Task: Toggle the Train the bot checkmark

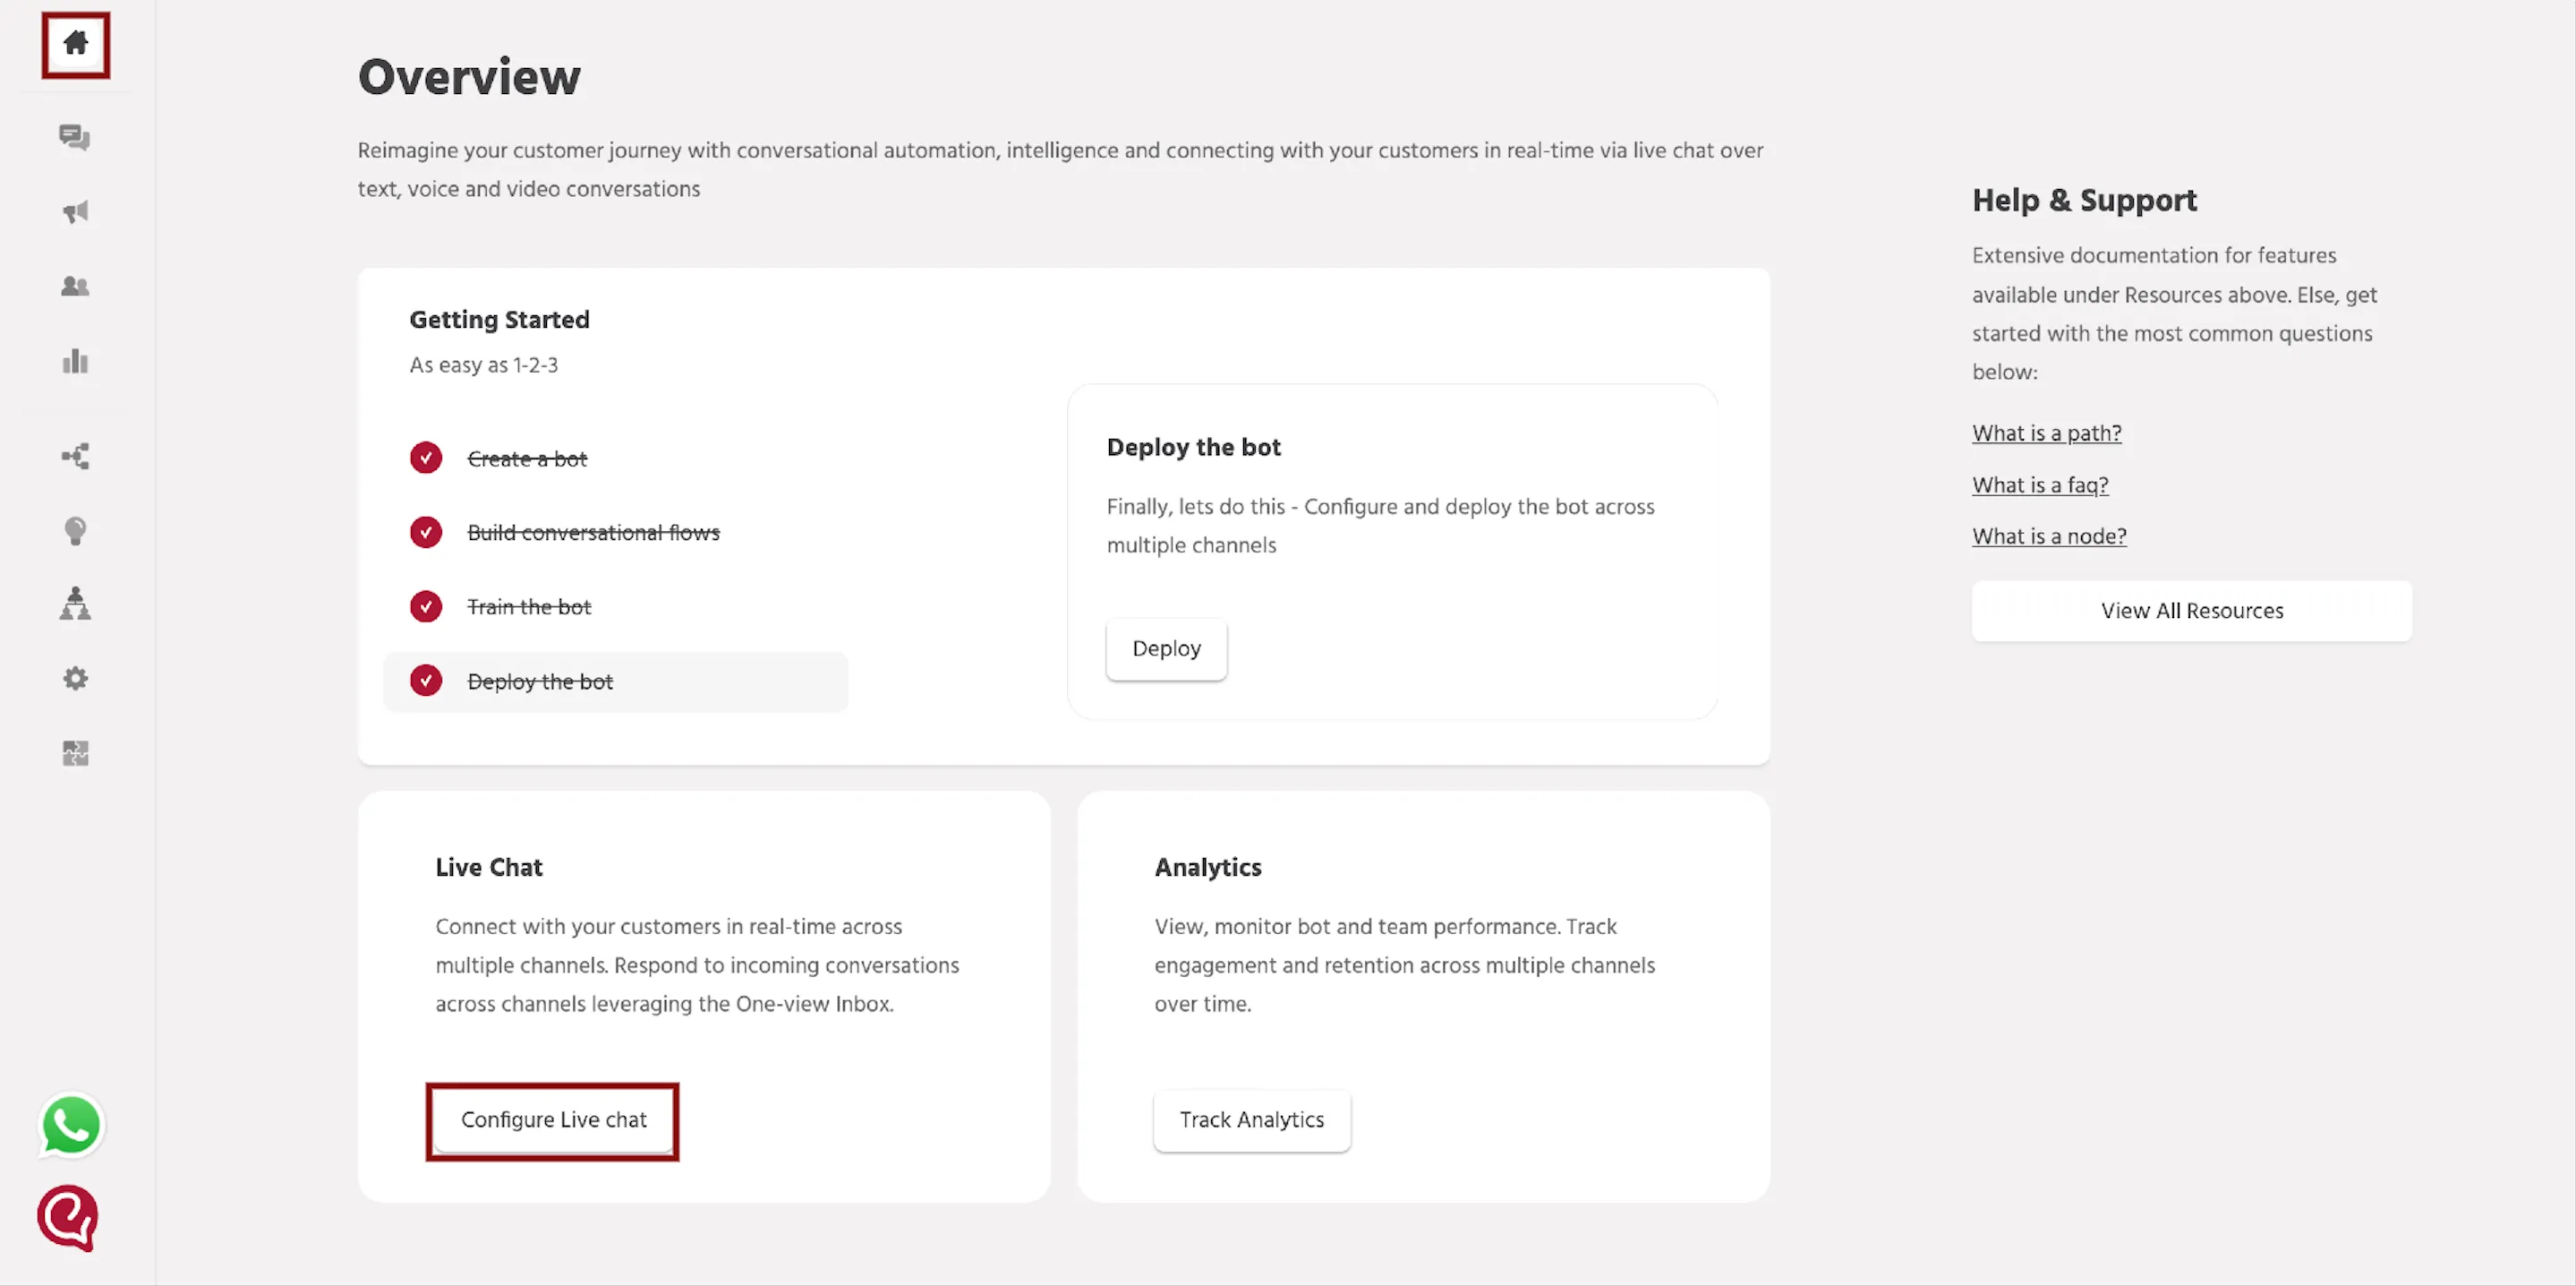Action: coord(426,606)
